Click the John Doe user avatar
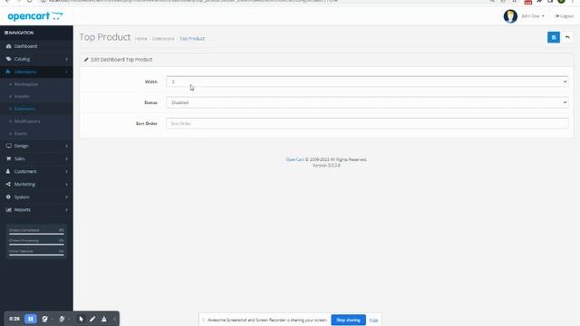 click(x=510, y=16)
